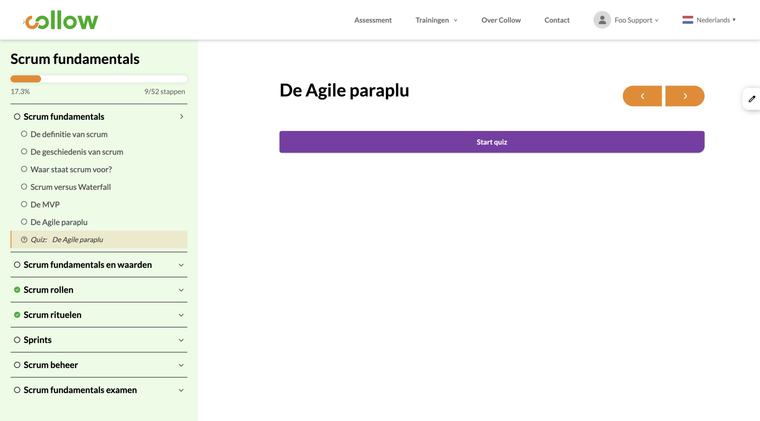Viewport: 760px width, 421px height.
Task: Click Foo Support user name
Action: coord(633,20)
